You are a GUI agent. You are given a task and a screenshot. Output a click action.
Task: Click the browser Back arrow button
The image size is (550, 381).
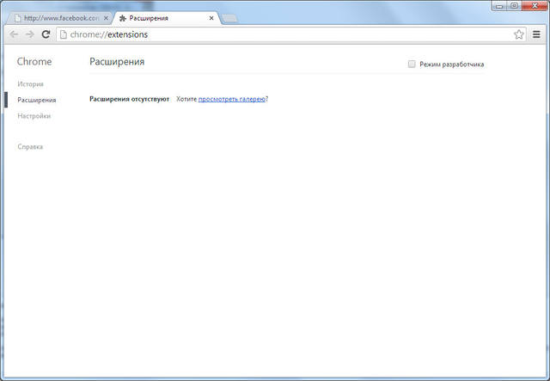(x=14, y=34)
